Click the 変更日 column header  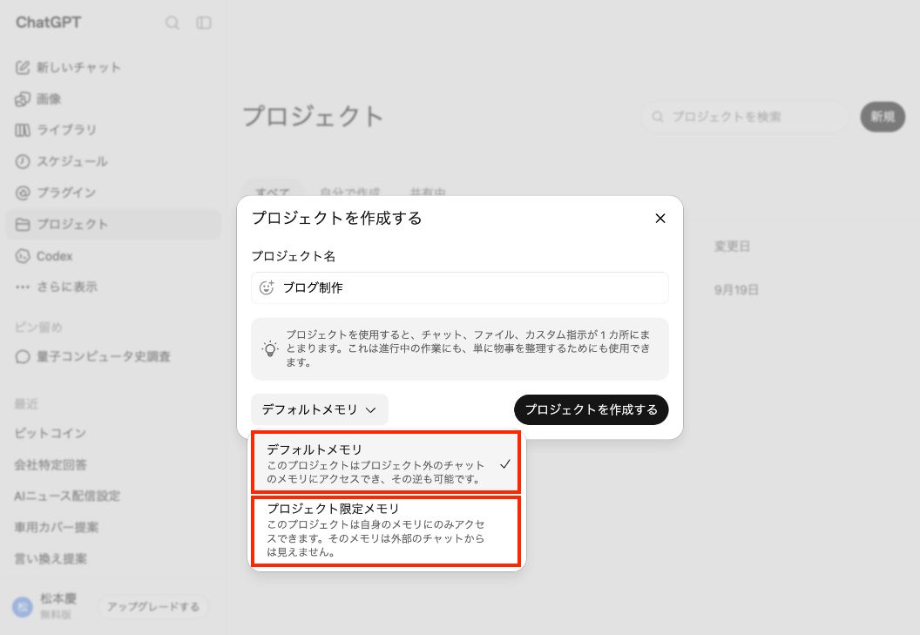pyautogui.click(x=732, y=247)
